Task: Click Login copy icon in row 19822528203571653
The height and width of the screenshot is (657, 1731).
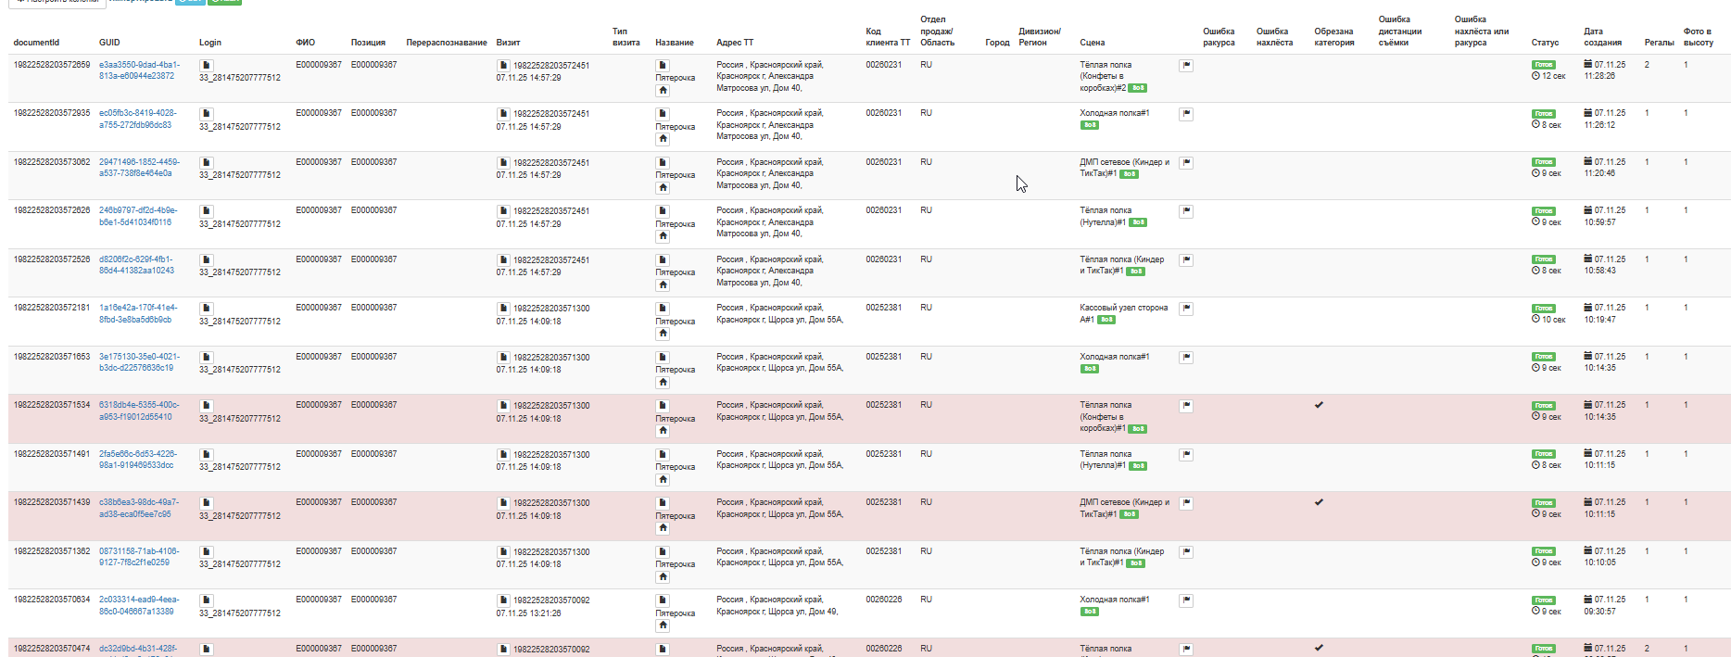Action: [x=207, y=358]
